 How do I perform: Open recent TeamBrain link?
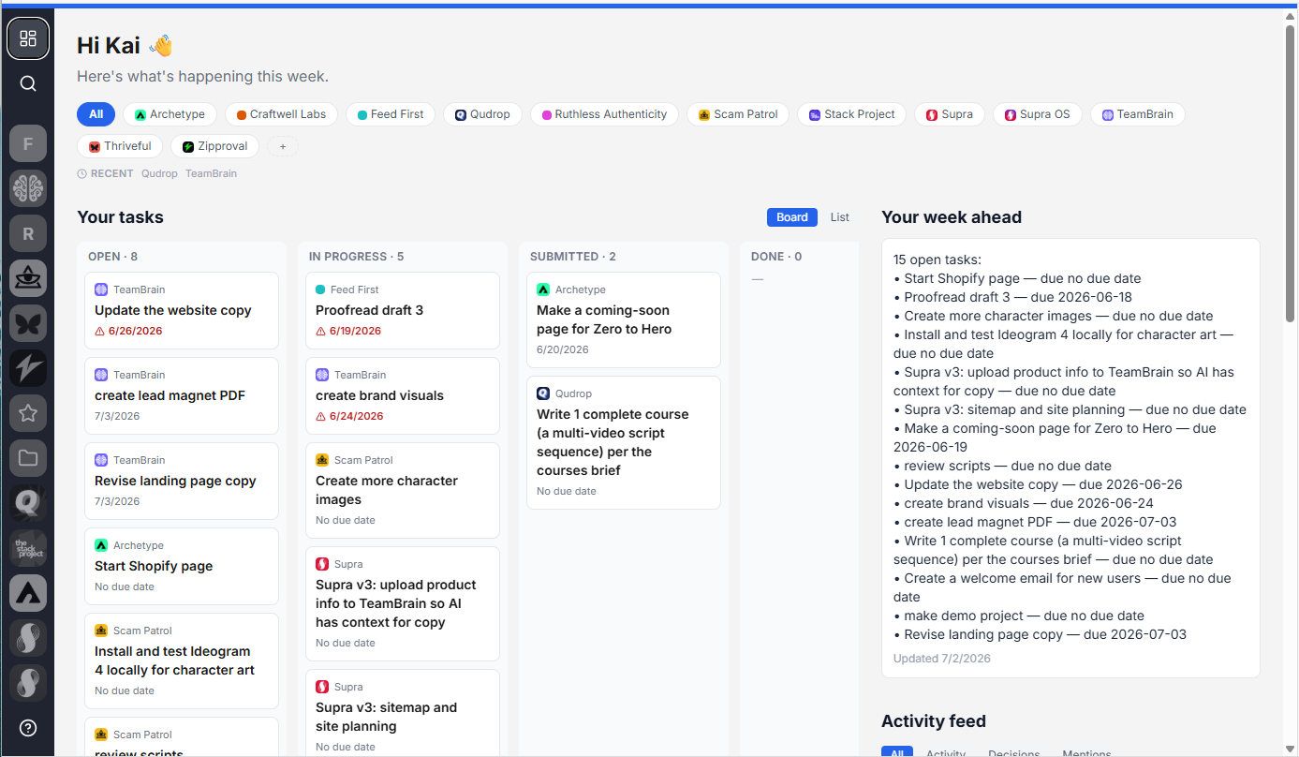pyautogui.click(x=211, y=173)
